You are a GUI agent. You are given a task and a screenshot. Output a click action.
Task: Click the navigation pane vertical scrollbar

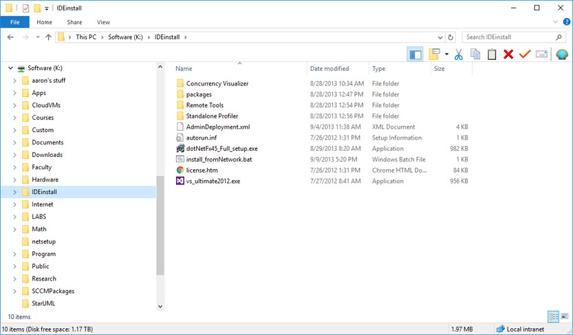[160, 227]
